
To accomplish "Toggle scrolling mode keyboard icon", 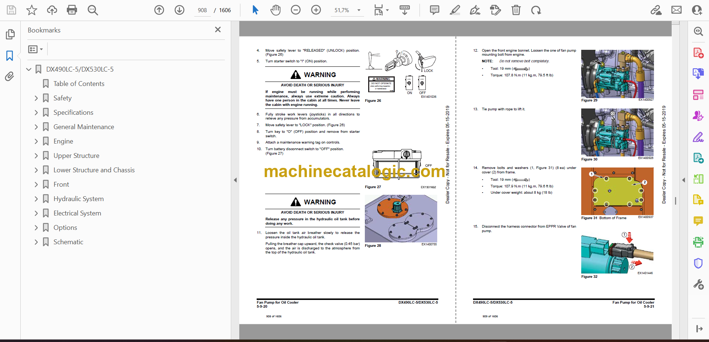I will tap(405, 10).
